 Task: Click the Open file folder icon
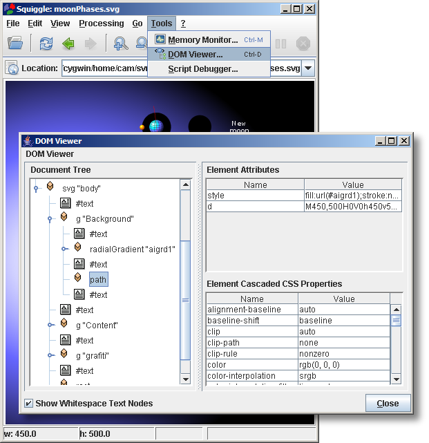15,44
